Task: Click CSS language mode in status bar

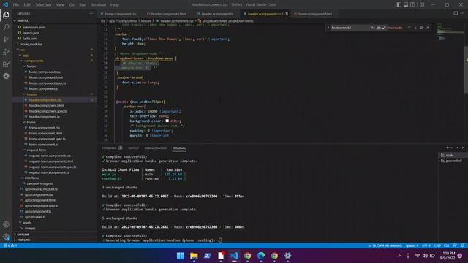Action: pyautogui.click(x=447, y=245)
